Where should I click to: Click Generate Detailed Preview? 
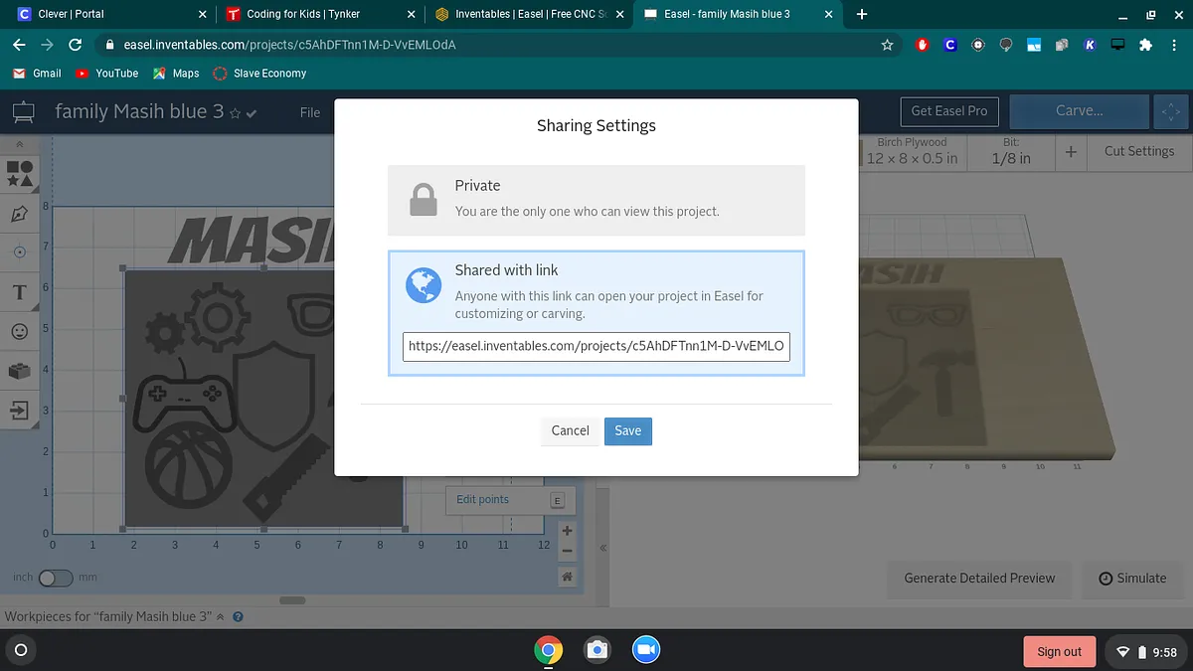click(979, 578)
